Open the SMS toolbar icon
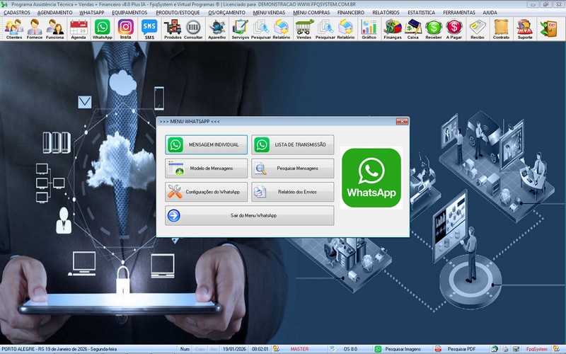 pos(149,29)
